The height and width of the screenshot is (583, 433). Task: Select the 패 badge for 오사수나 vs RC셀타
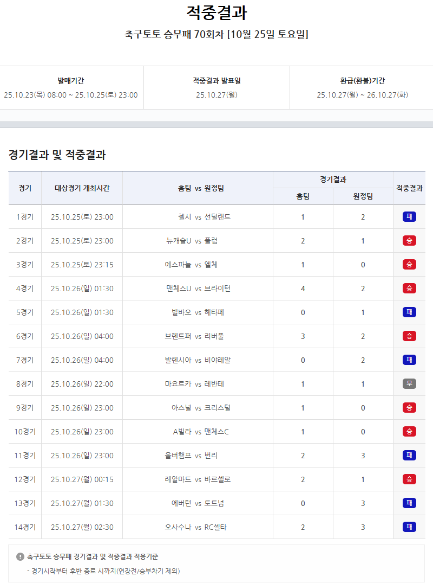coord(409,527)
